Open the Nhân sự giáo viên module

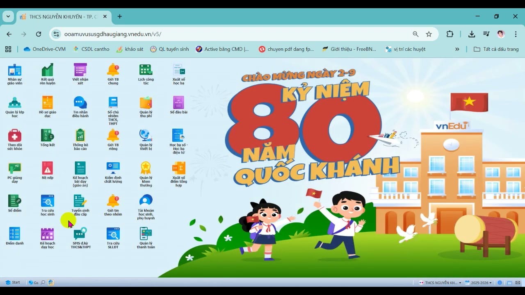(x=15, y=74)
